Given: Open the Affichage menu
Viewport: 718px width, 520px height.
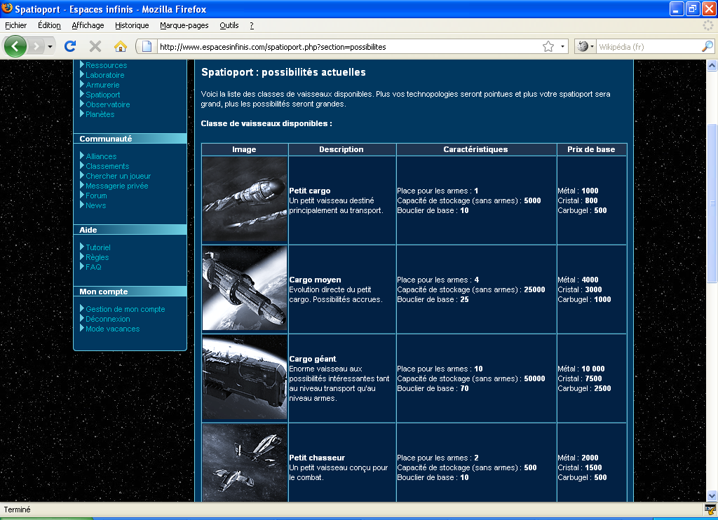Looking at the screenshot, I should pyautogui.click(x=88, y=25).
